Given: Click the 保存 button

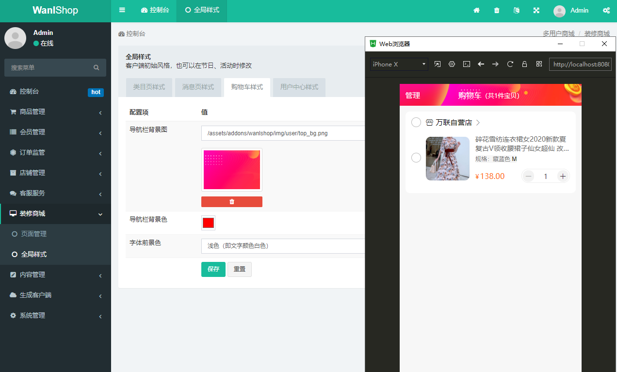Looking at the screenshot, I should [213, 269].
